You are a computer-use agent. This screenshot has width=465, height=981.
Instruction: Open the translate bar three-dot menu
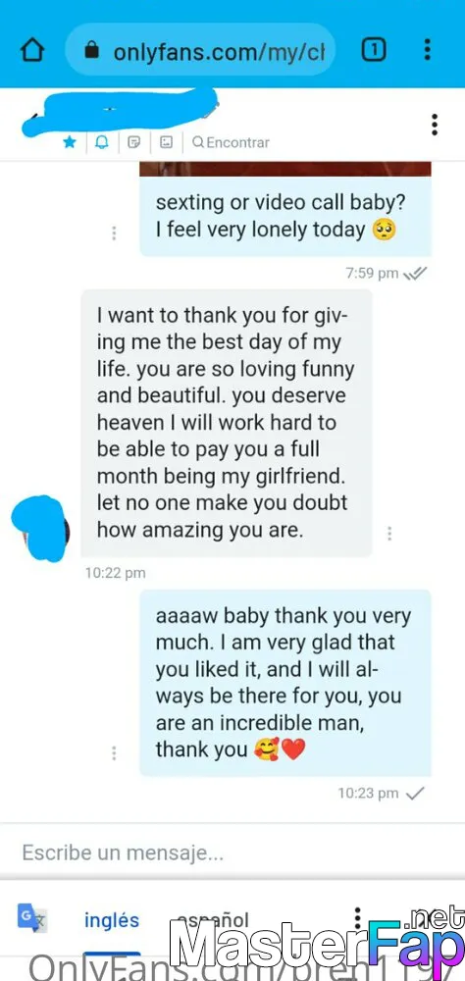click(357, 919)
